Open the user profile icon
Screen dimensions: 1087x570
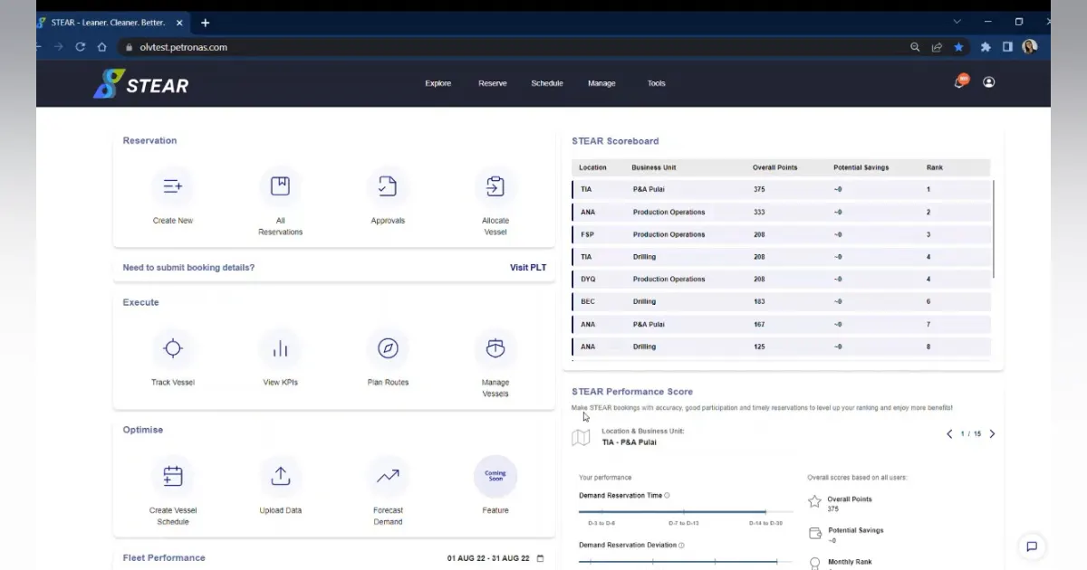[988, 82]
